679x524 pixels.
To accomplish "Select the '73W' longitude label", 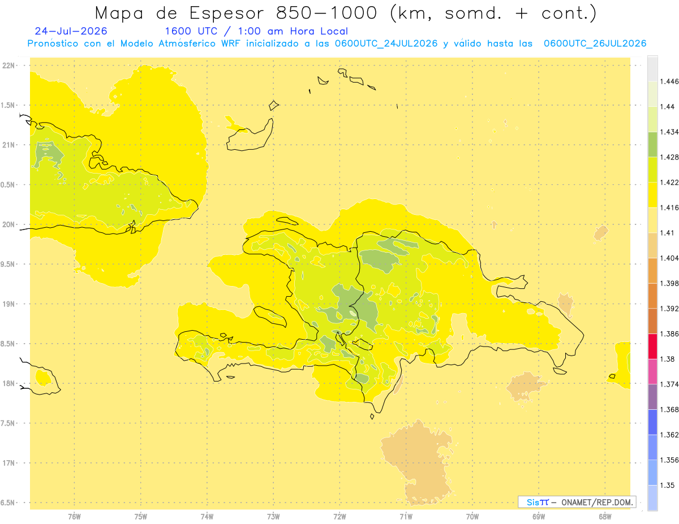I will [273, 517].
